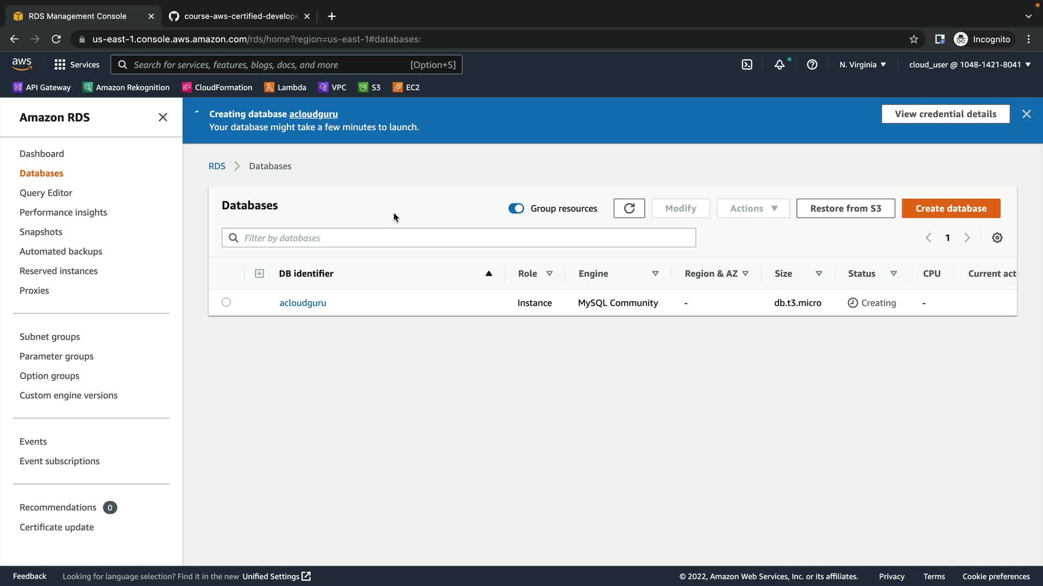Open the Actions dropdown
The image size is (1043, 586).
coord(753,208)
